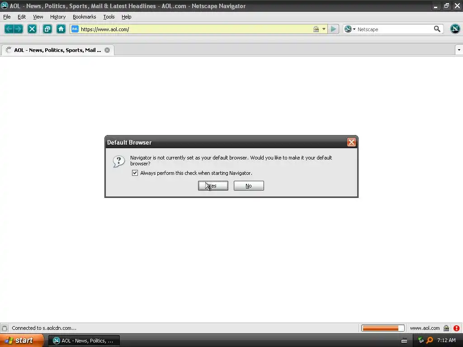Minimize the Netscape Navigator window
The image size is (463, 347).
pos(435,6)
